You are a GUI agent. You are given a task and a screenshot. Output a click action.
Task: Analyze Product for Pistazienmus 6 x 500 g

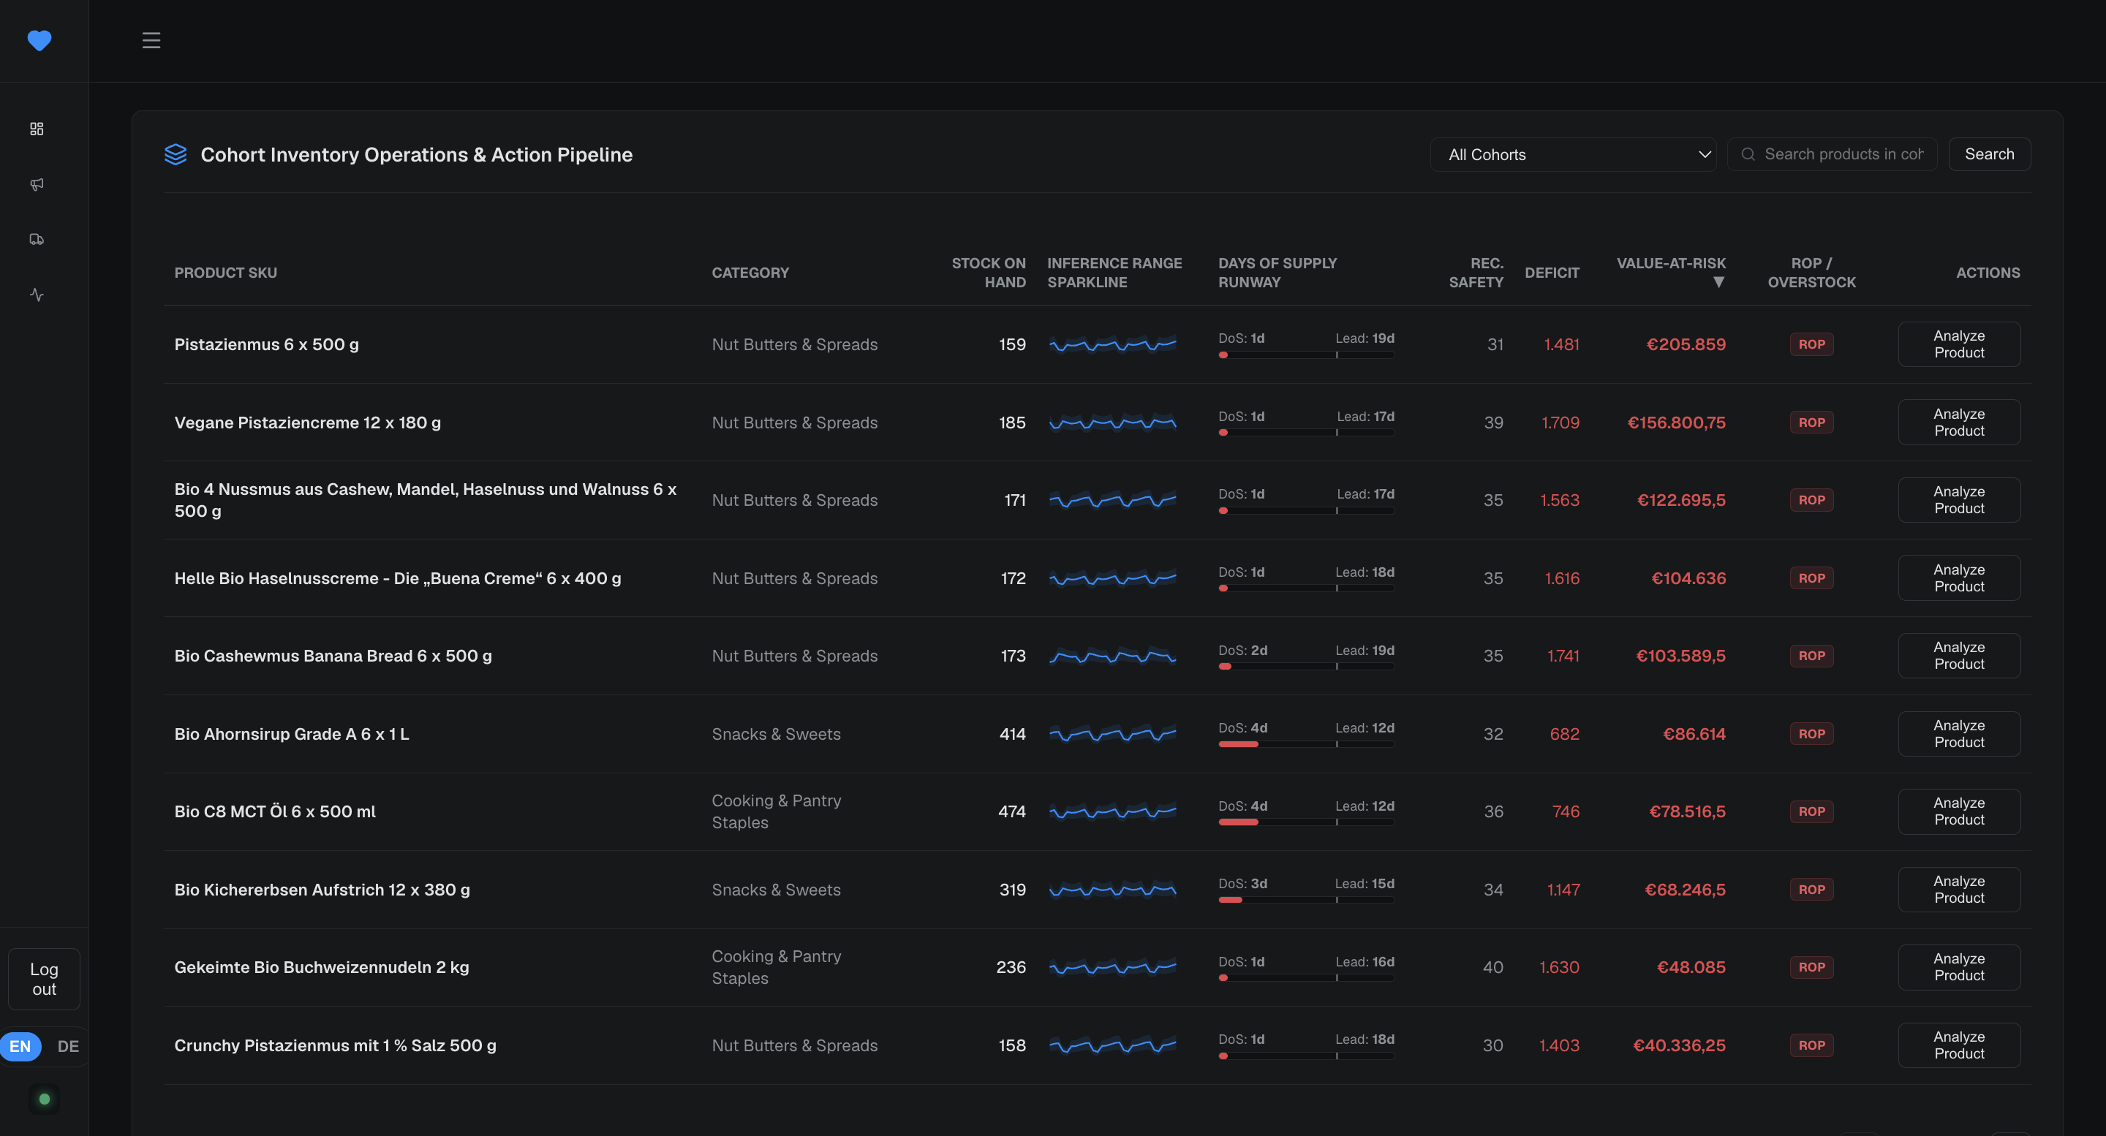(x=1959, y=344)
